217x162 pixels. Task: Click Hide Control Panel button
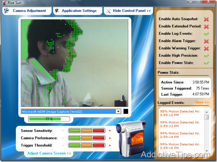click(128, 11)
